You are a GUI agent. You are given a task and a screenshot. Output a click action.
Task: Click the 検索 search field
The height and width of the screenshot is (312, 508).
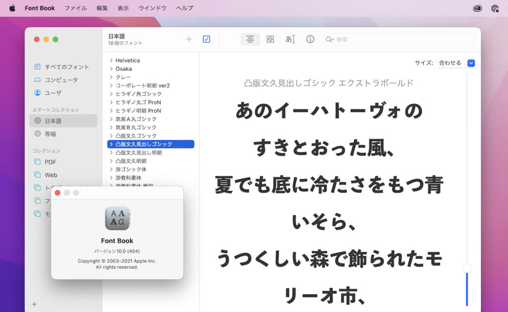pyautogui.click(x=402, y=39)
